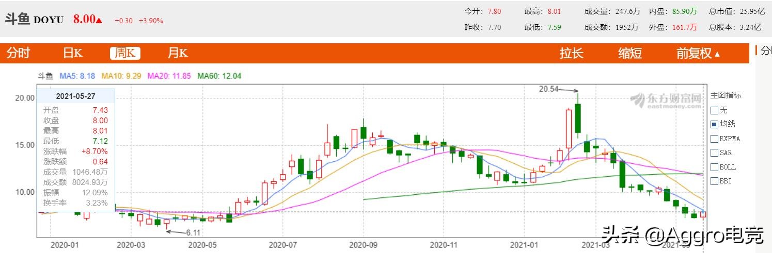This screenshot has width=772, height=253.
Task: Click the 2020-07 date axis label
Action: [x=283, y=245]
